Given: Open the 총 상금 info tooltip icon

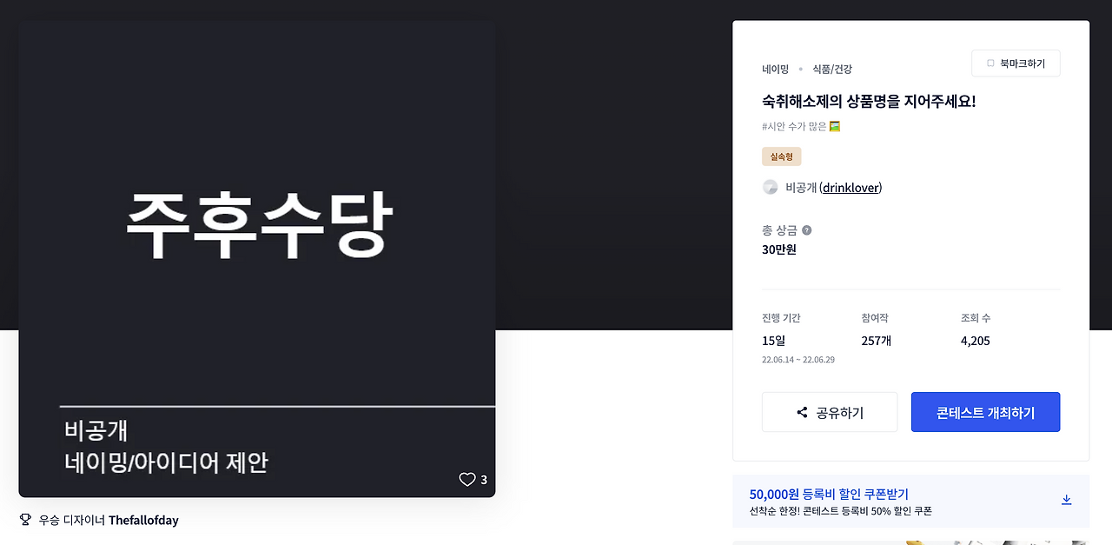Looking at the screenshot, I should [806, 229].
